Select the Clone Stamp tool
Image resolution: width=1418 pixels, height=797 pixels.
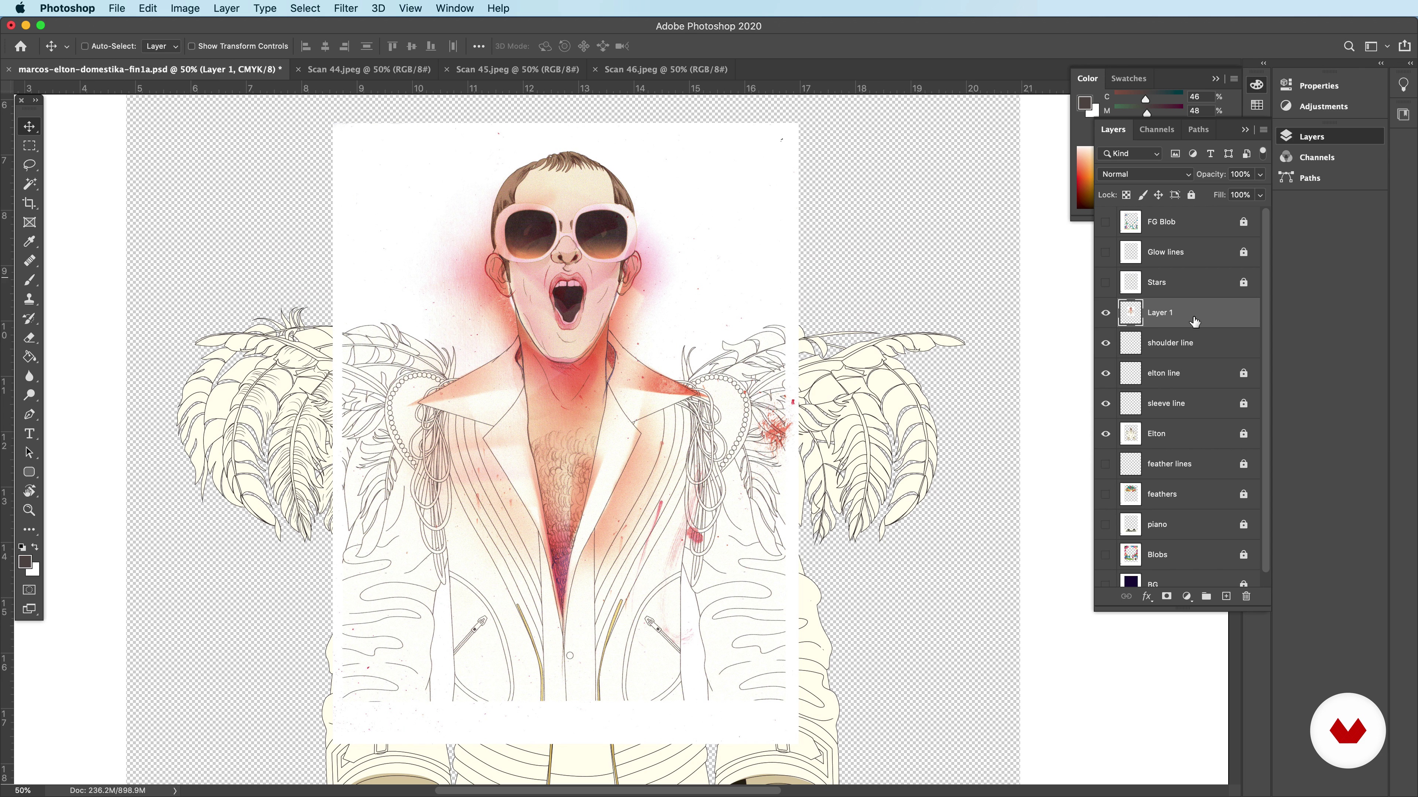click(x=29, y=299)
